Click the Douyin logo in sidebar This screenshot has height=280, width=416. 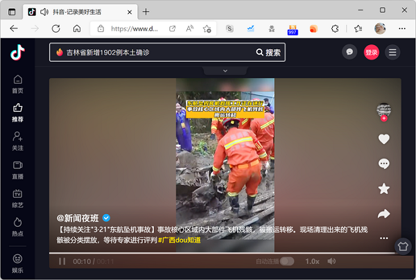coord(17,52)
